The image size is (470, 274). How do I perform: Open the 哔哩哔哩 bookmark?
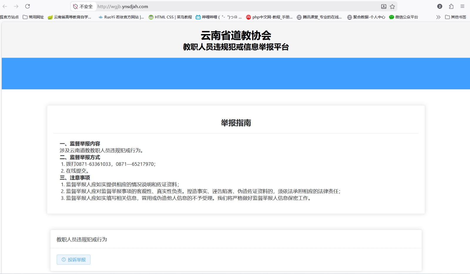[x=219, y=17]
